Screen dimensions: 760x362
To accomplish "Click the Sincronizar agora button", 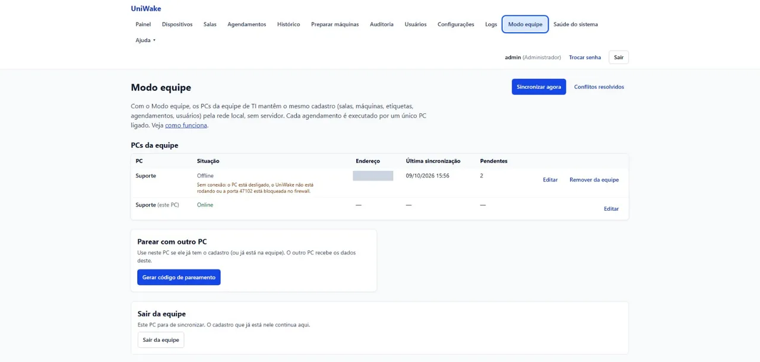I will point(539,87).
